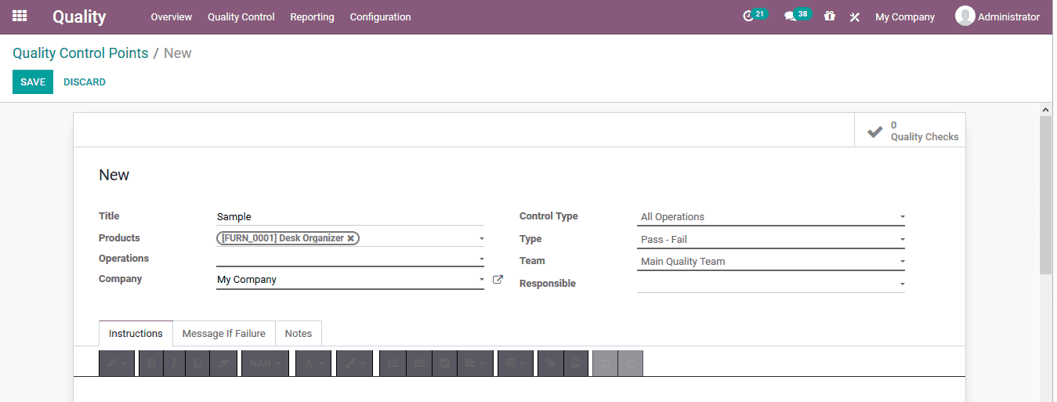Expand the Products dropdown arrow
This screenshot has height=402, width=1057.
click(481, 238)
